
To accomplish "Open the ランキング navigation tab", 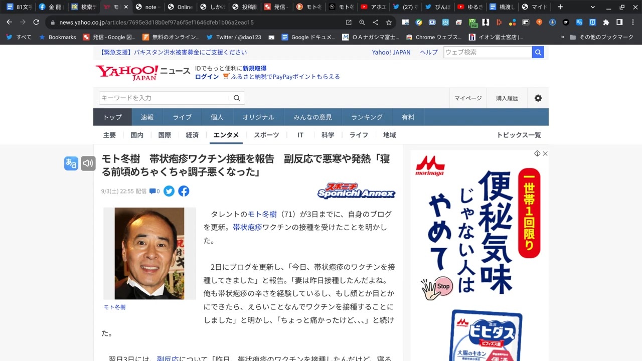I will click(x=367, y=117).
